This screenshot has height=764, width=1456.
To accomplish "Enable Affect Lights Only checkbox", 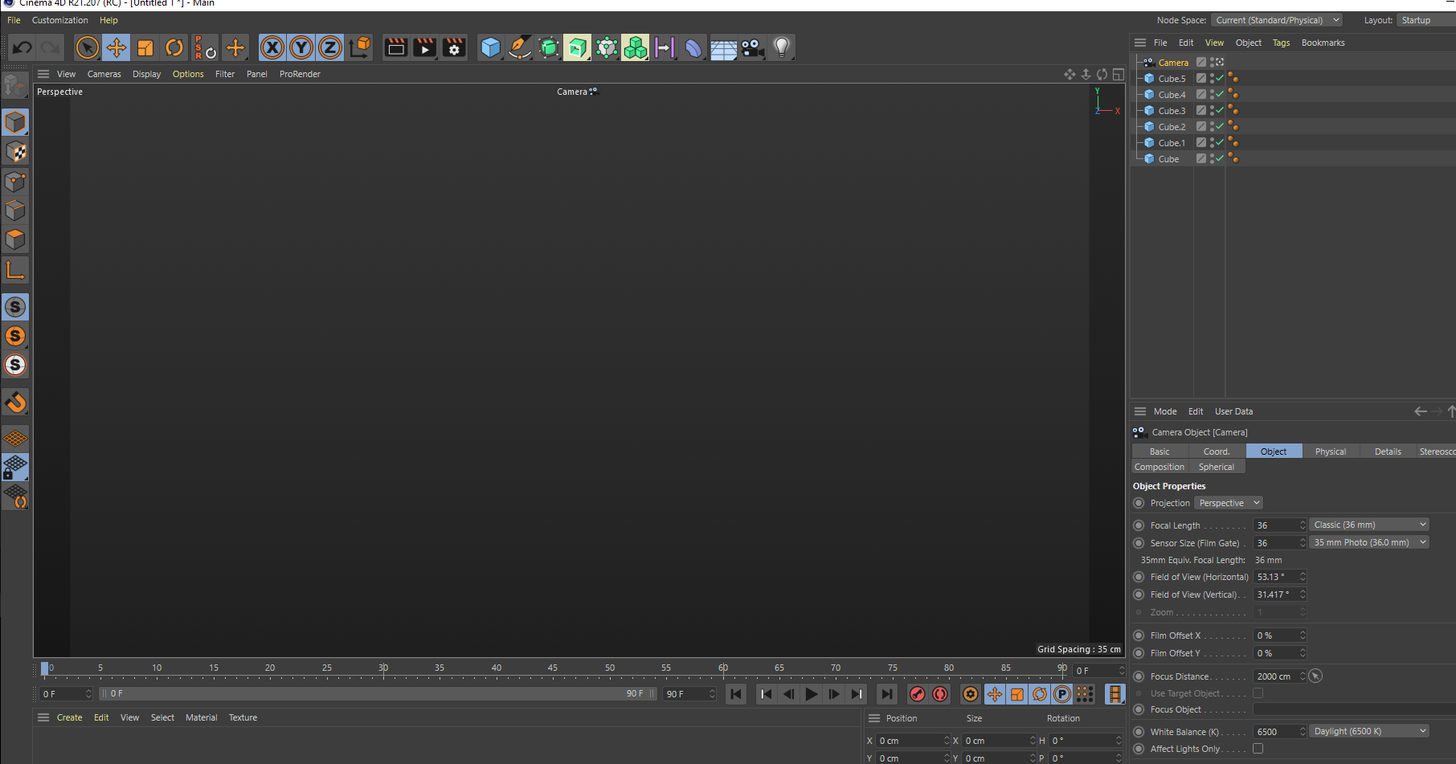I will [x=1258, y=748].
